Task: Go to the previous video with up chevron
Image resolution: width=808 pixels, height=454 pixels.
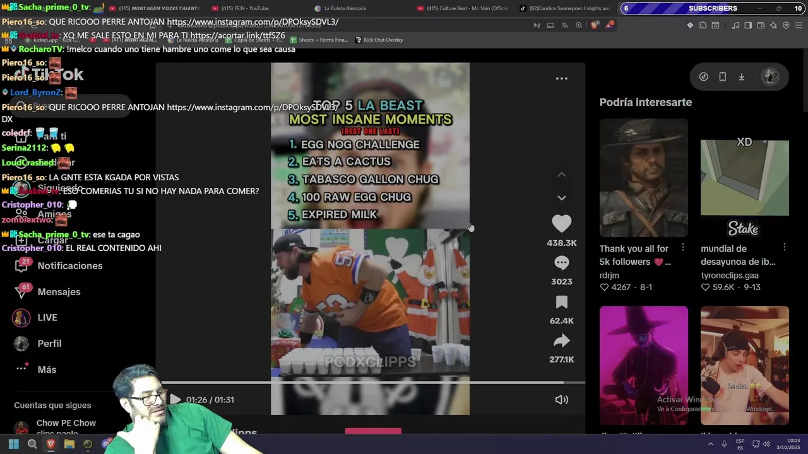Action: 561,175
